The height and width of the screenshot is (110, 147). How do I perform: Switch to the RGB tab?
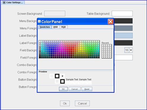[x=63, y=27]
